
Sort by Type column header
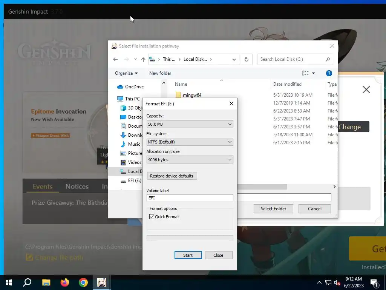[332, 84]
